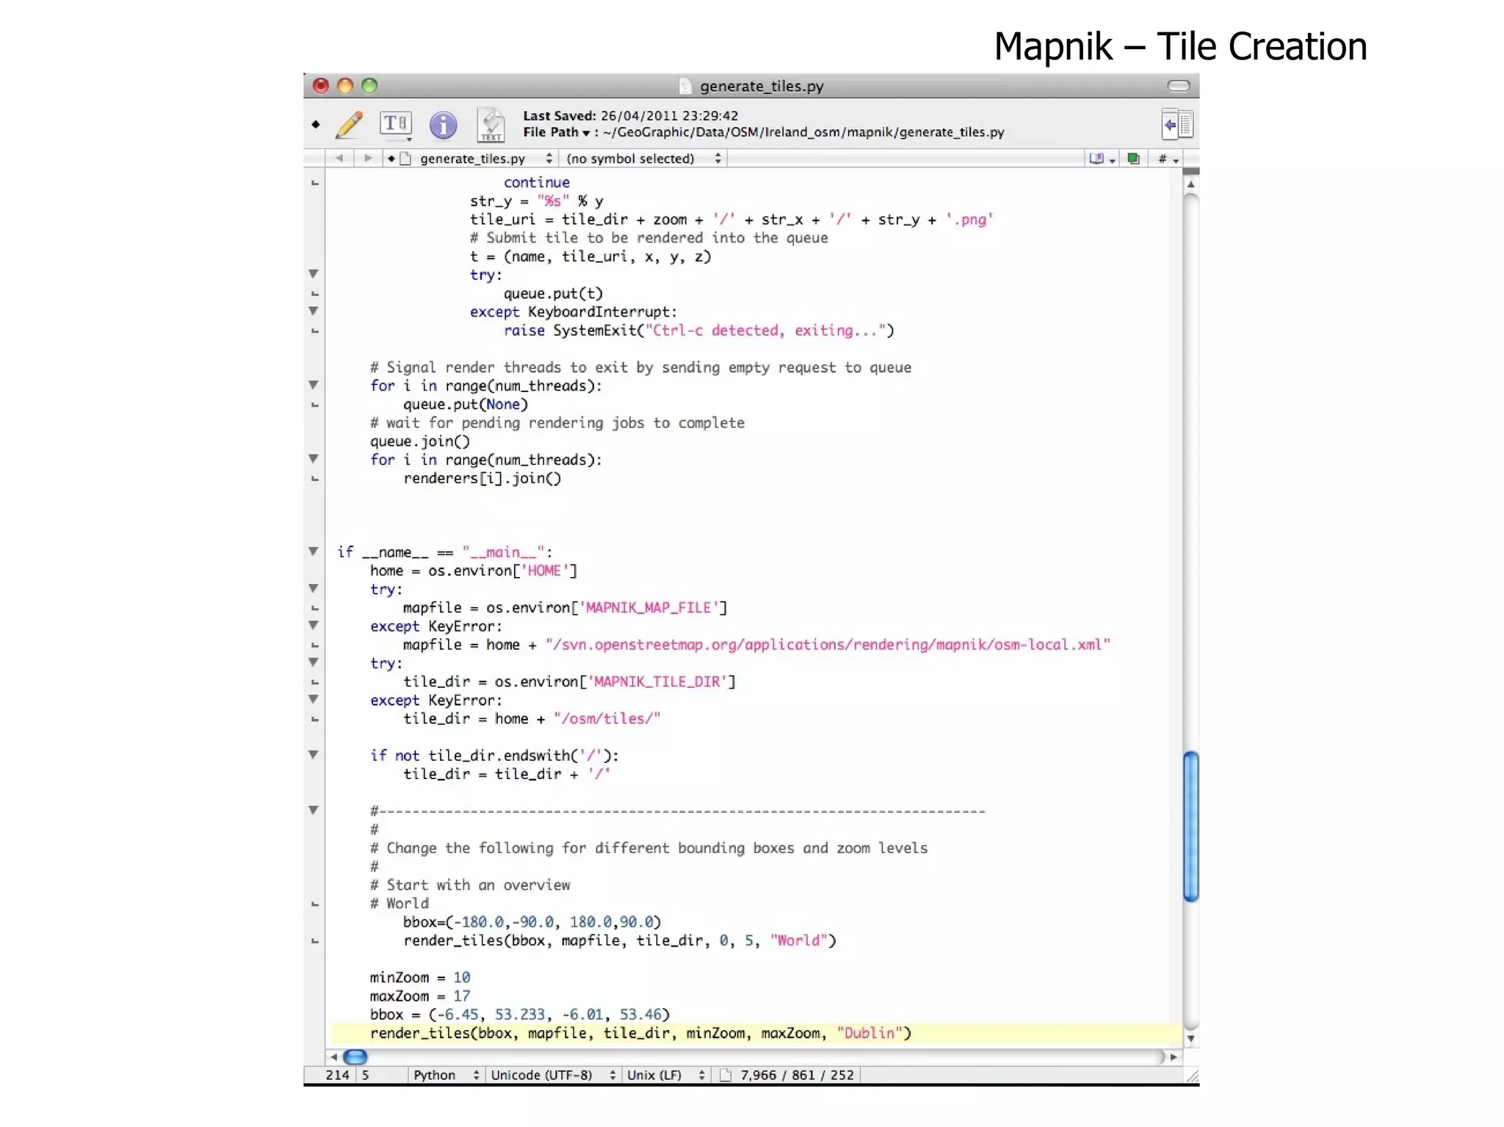
Task: Click the blue vertical scrollbar thumb
Action: pos(1190,826)
